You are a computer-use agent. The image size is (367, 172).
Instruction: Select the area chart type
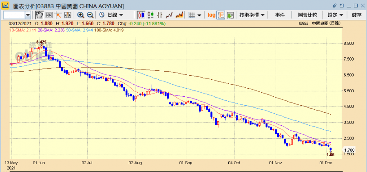tap(179, 15)
